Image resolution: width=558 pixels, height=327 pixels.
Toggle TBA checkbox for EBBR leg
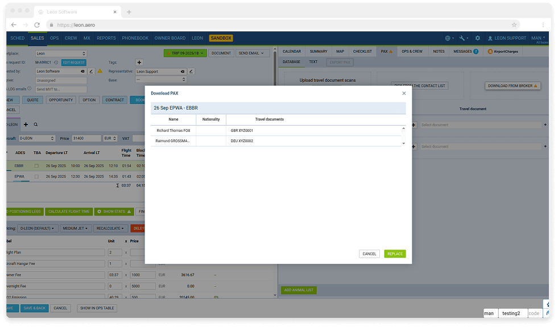tap(37, 166)
